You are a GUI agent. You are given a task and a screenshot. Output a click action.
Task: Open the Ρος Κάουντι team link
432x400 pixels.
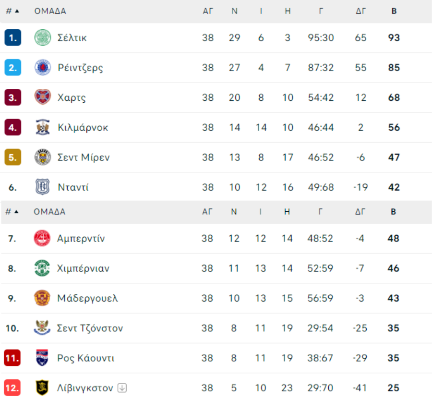click(85, 358)
